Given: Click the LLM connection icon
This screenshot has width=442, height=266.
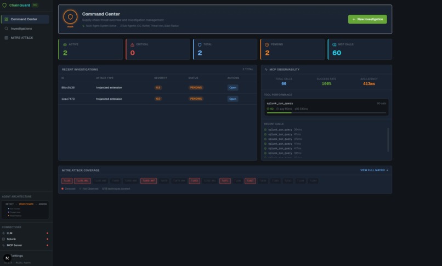Looking at the screenshot, I should point(3,233).
